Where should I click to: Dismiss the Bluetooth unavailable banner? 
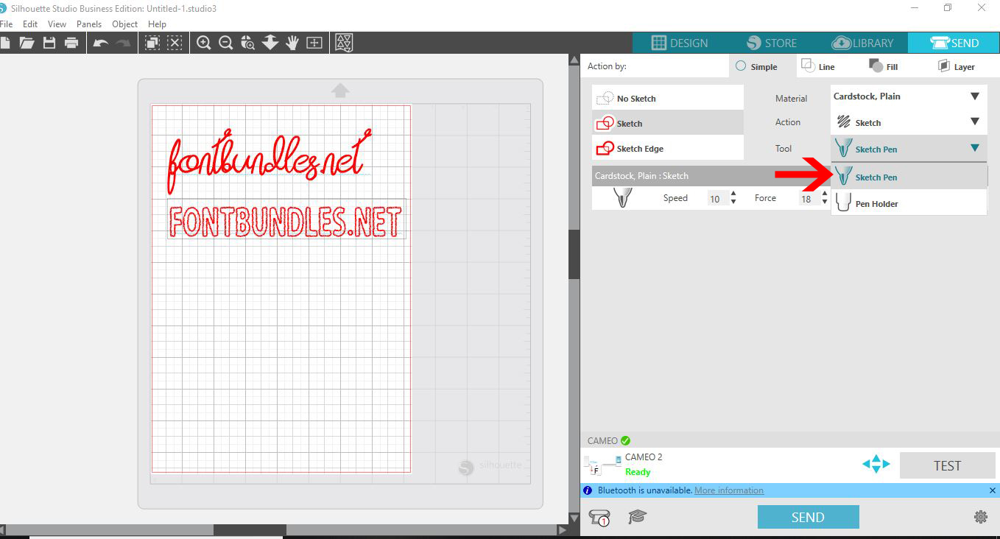point(992,490)
